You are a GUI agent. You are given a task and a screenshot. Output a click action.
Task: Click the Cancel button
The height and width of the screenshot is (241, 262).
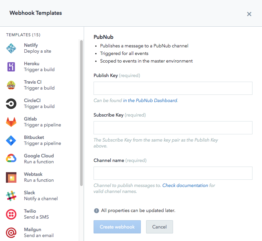click(x=160, y=227)
